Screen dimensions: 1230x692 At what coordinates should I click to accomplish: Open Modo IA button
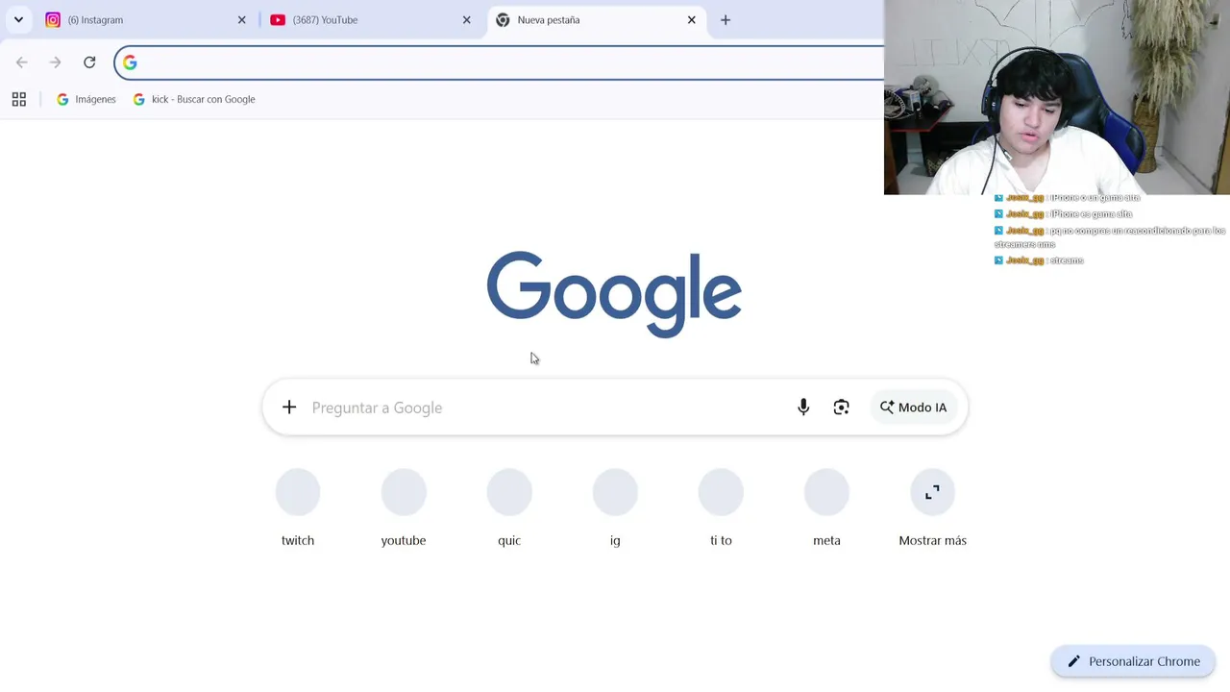913,408
